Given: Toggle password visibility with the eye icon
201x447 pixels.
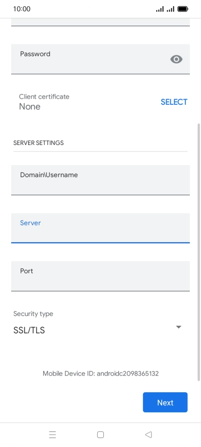Looking at the screenshot, I should 176,59.
